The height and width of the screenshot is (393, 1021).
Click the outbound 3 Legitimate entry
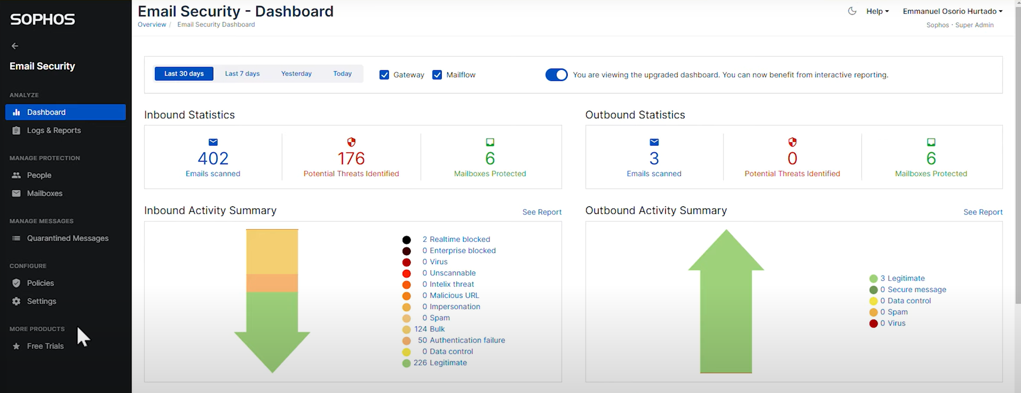[903, 278]
